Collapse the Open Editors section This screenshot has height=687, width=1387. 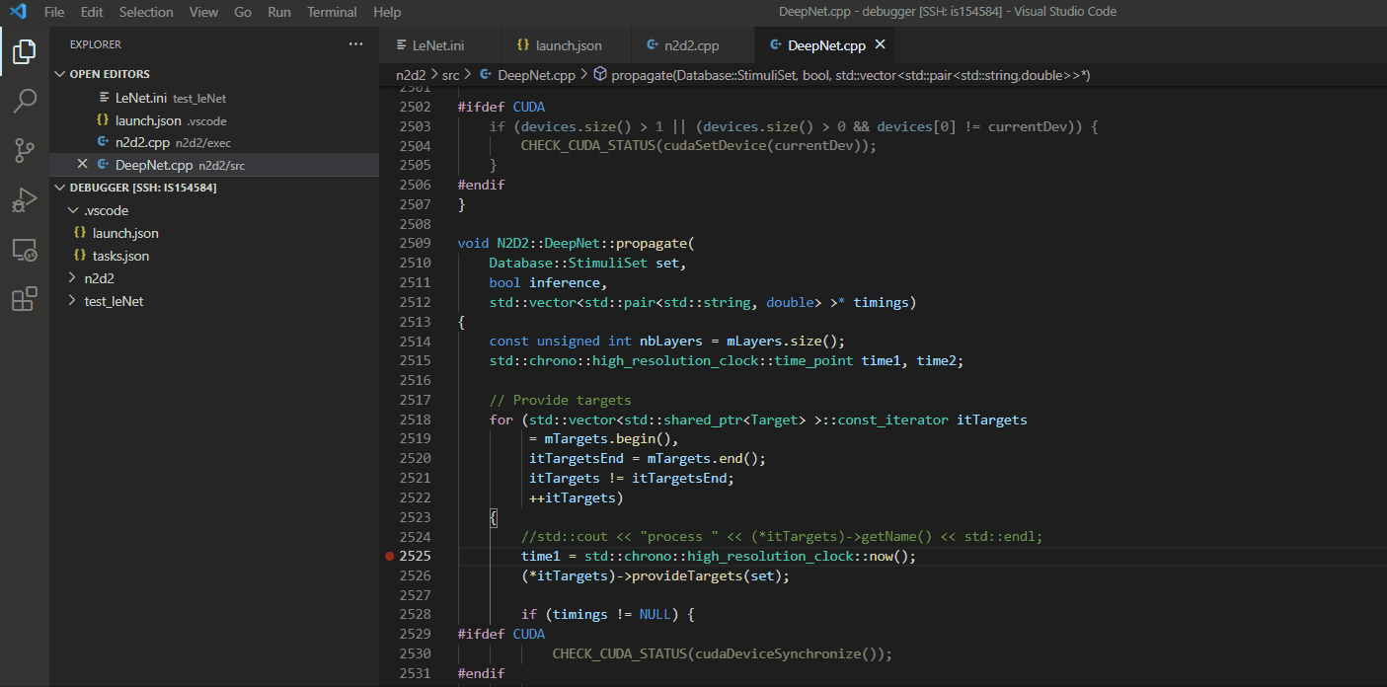pyautogui.click(x=60, y=74)
